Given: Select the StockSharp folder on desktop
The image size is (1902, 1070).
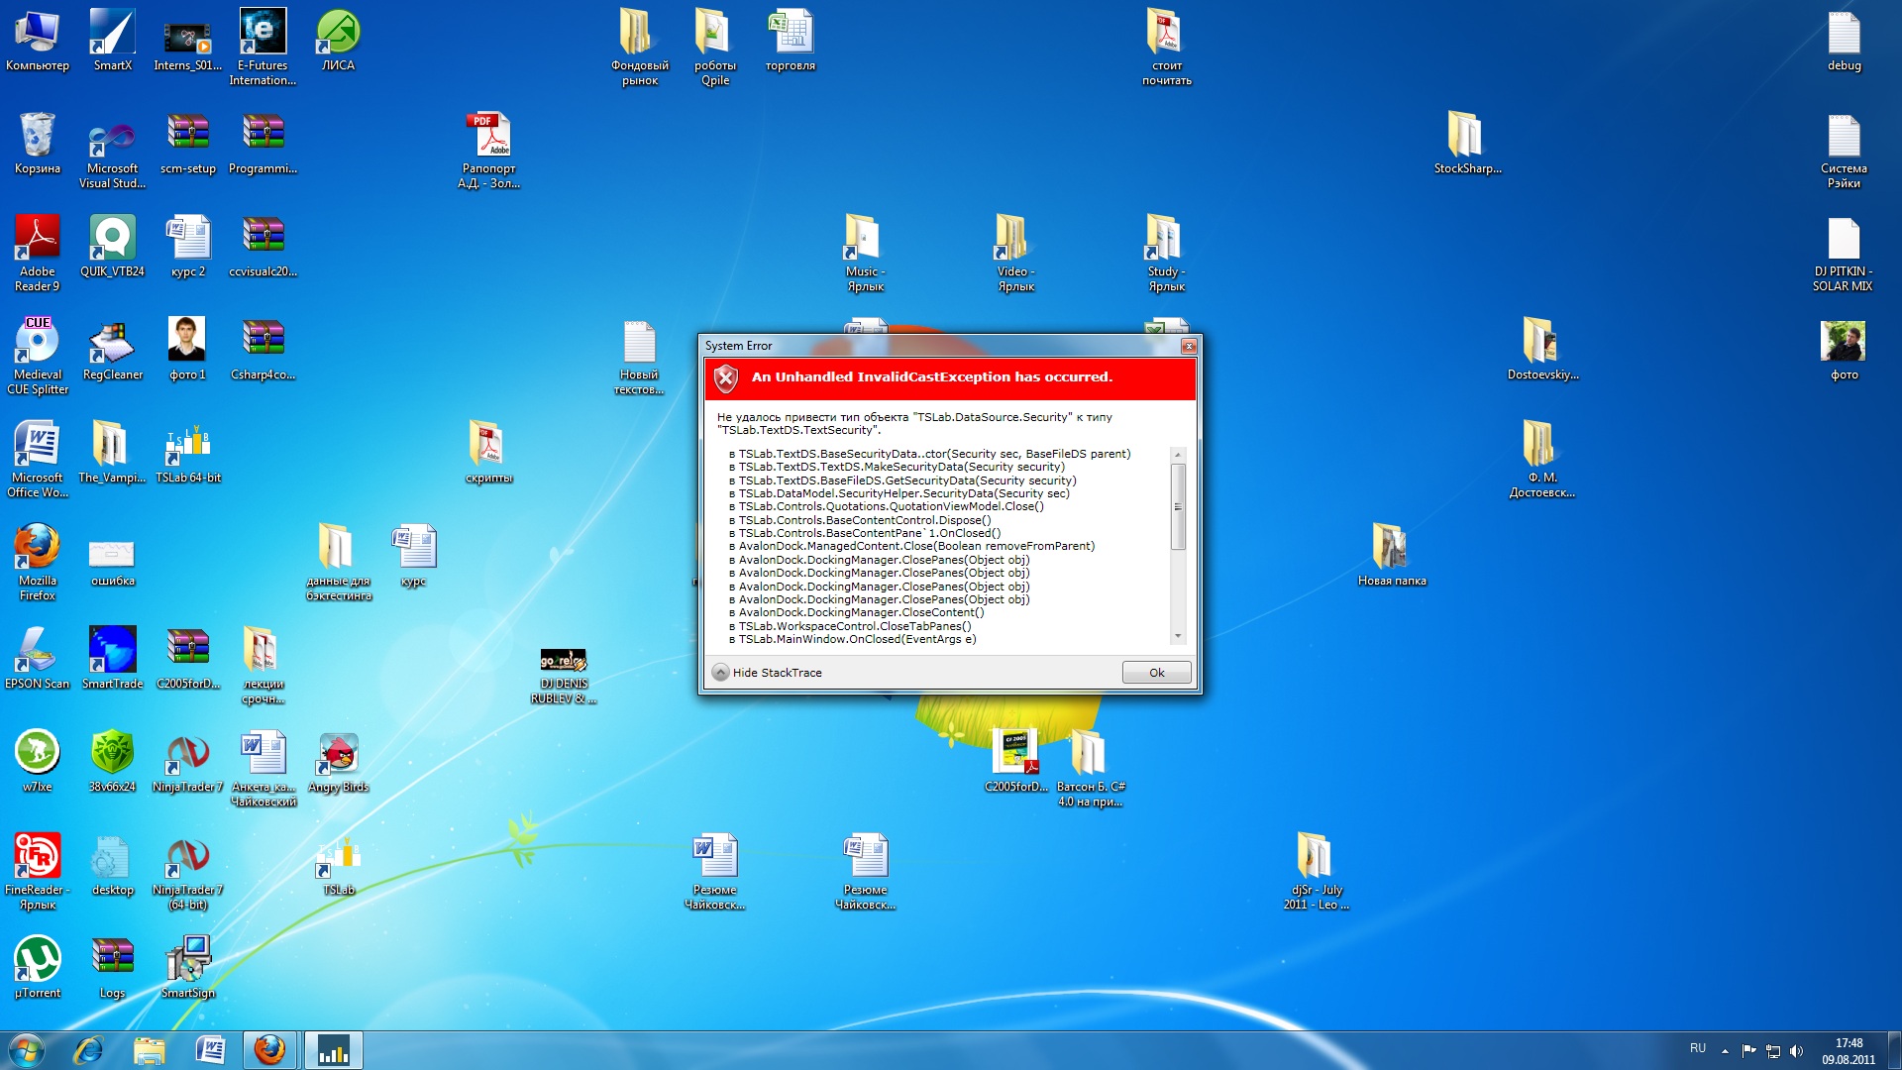Looking at the screenshot, I should click(x=1467, y=140).
